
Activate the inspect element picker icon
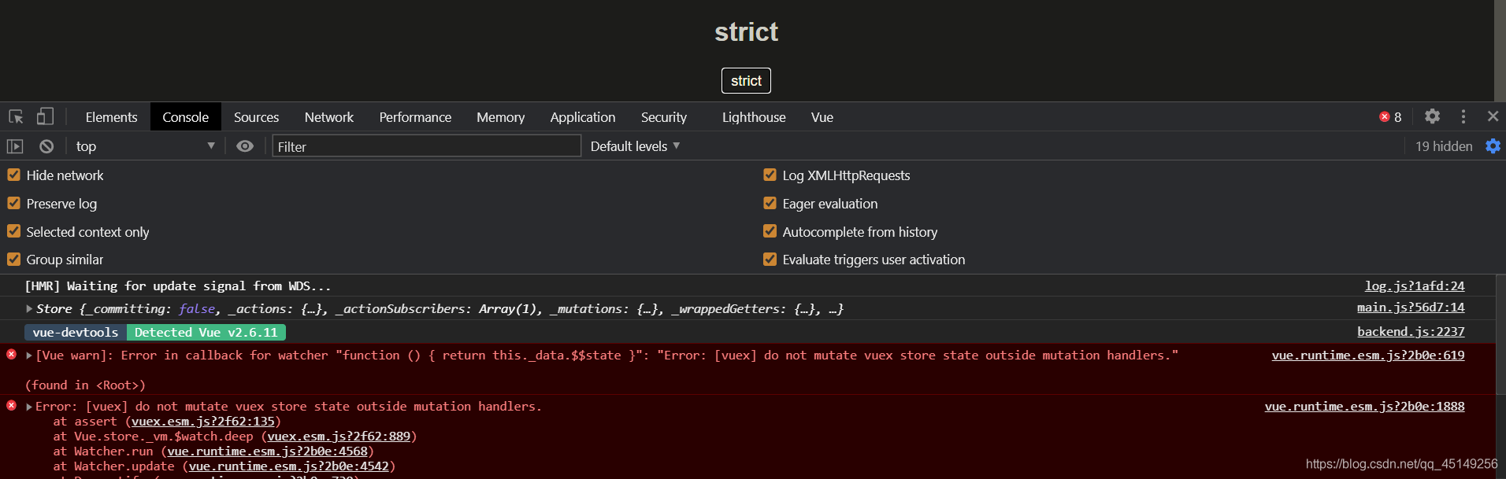pyautogui.click(x=16, y=116)
